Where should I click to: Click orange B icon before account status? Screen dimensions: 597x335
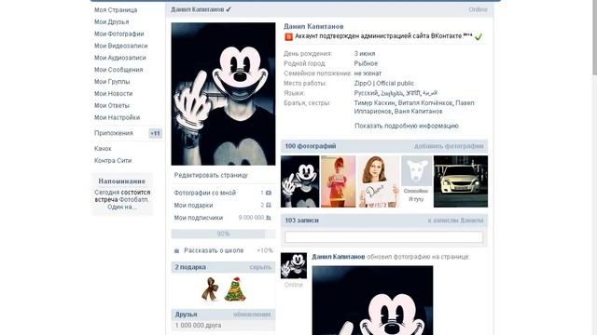(288, 37)
